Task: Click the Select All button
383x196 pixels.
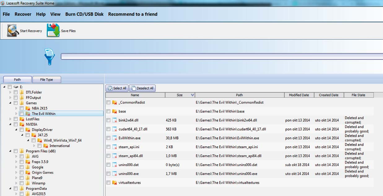Action: coord(117,88)
